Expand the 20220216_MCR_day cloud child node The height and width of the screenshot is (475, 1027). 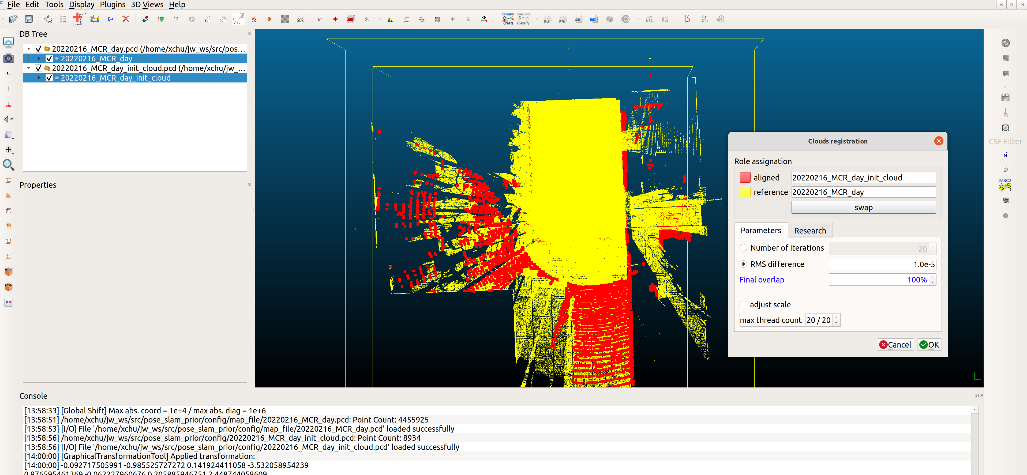click(x=39, y=59)
